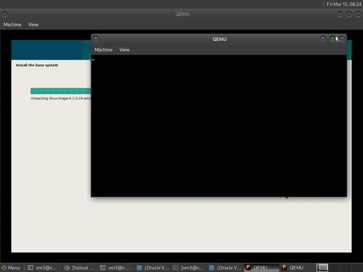The height and width of the screenshot is (272, 363).
Task: Click the window menu button of the front QEMU titlebar
Action: tap(96, 39)
